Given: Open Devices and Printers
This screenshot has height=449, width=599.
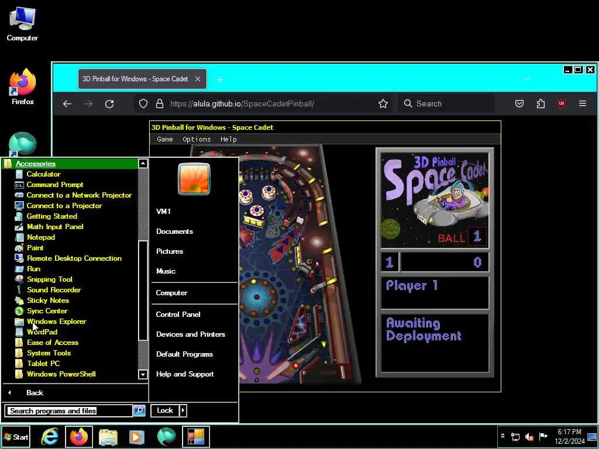Looking at the screenshot, I should (x=191, y=334).
